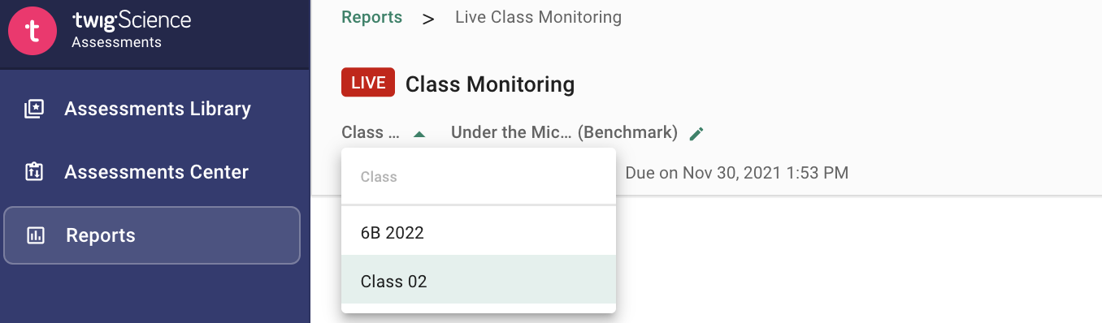
Task: Select Reports label in the sidebar
Action: click(x=101, y=235)
